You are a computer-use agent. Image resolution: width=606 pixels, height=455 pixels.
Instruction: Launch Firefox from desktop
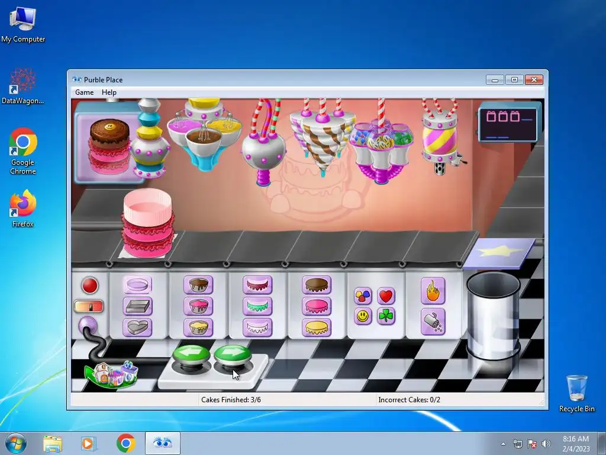pos(23,208)
